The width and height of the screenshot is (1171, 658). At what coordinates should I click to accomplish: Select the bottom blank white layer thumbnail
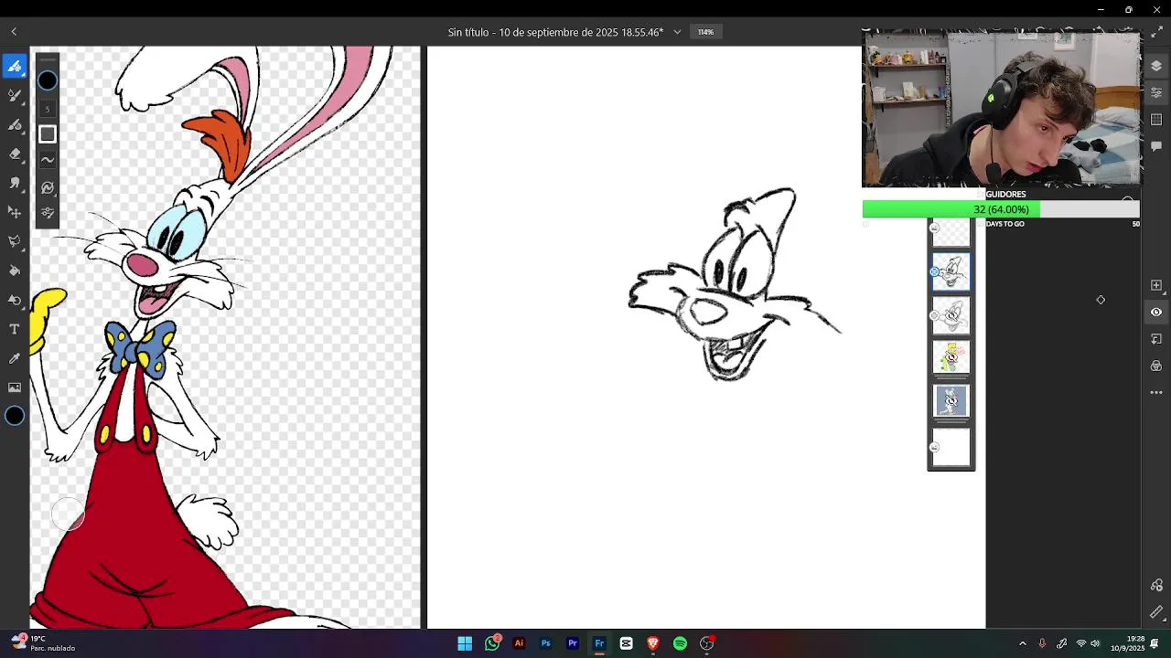point(951,448)
